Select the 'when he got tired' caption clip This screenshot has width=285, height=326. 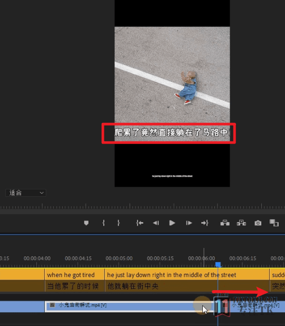coord(74,275)
